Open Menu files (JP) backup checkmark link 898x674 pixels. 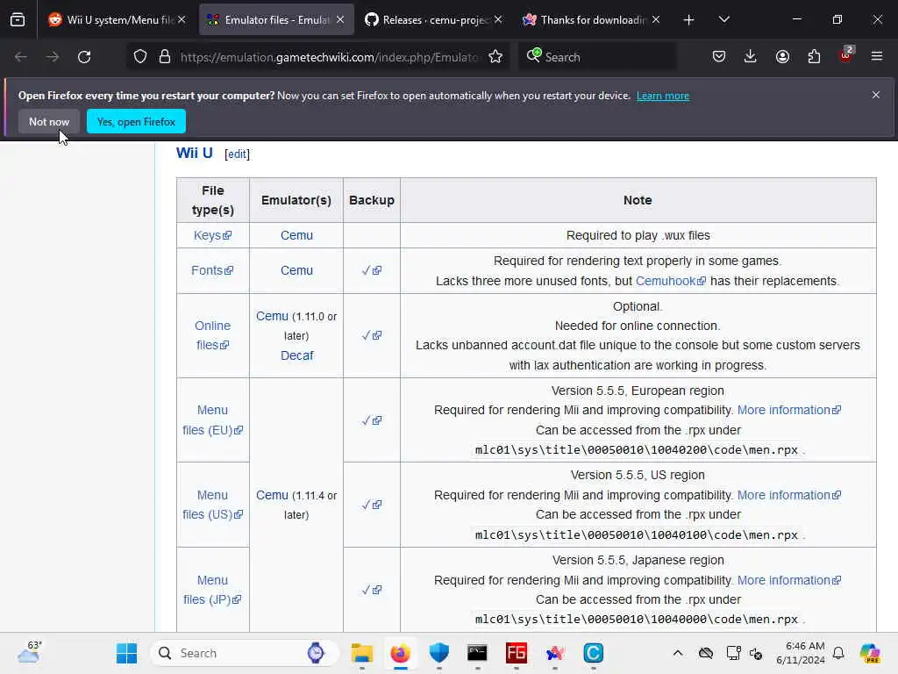[x=372, y=590]
